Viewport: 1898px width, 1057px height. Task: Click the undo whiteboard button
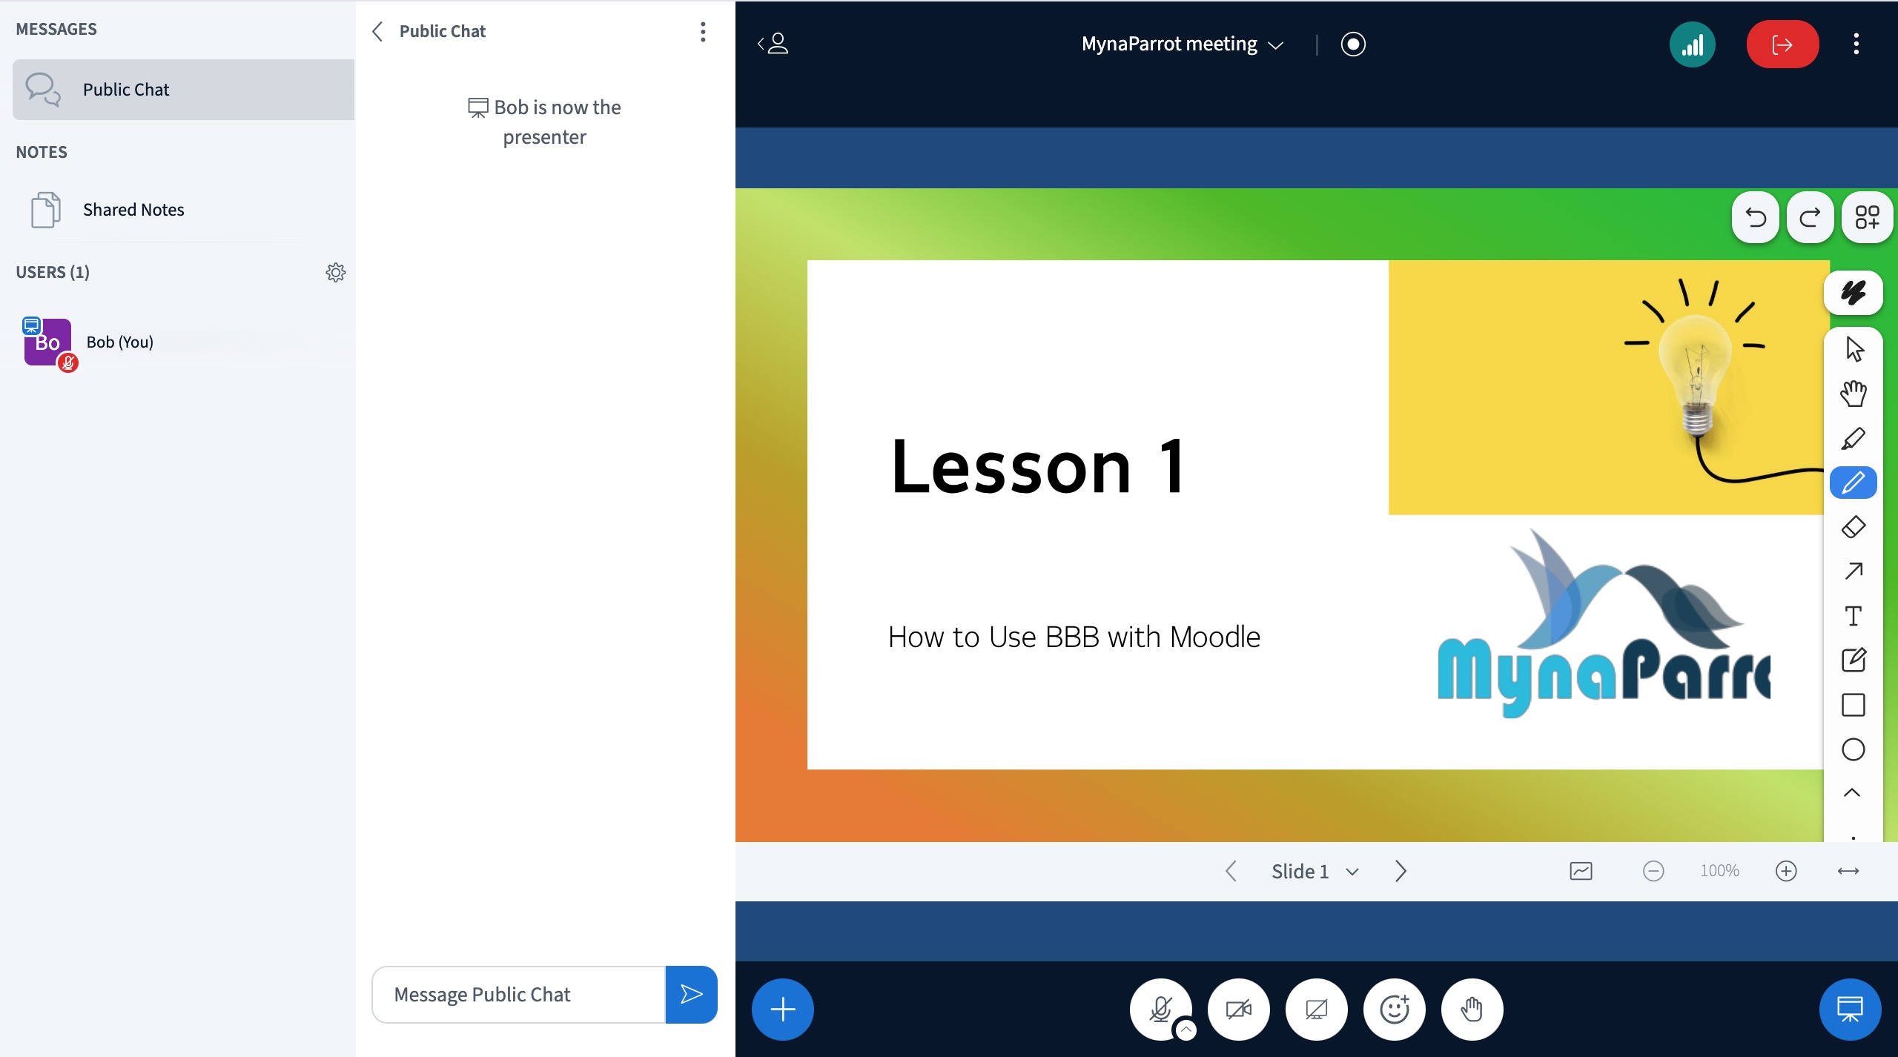[x=1755, y=218]
